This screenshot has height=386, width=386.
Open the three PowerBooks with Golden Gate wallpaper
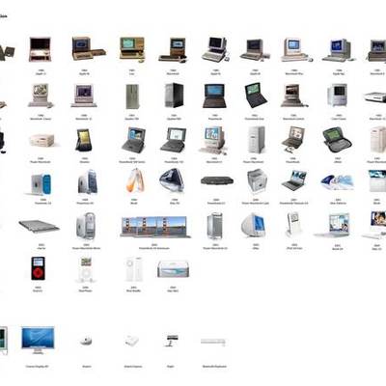coord(155,227)
